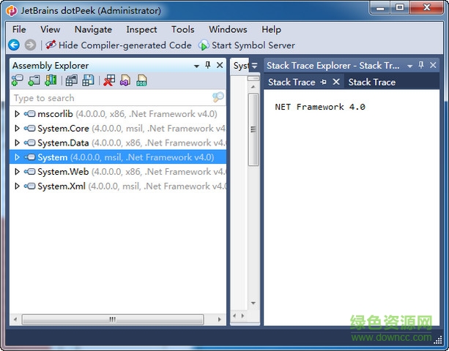449x351 pixels.
Task: Select System.Xml in the assembly tree
Action: coord(118,186)
